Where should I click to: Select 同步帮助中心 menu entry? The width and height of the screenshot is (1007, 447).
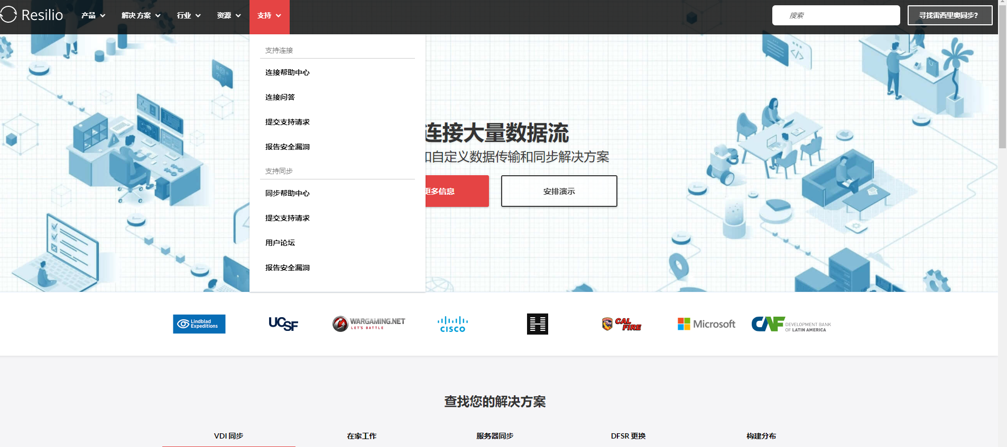[288, 193]
